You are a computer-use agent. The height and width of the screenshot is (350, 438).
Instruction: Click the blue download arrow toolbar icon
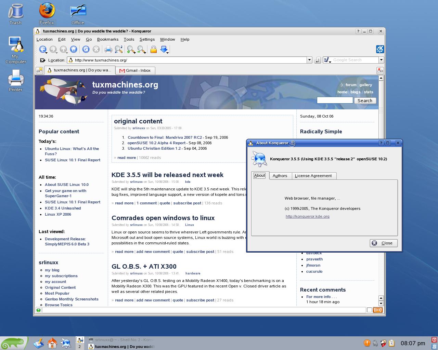[x=164, y=50]
